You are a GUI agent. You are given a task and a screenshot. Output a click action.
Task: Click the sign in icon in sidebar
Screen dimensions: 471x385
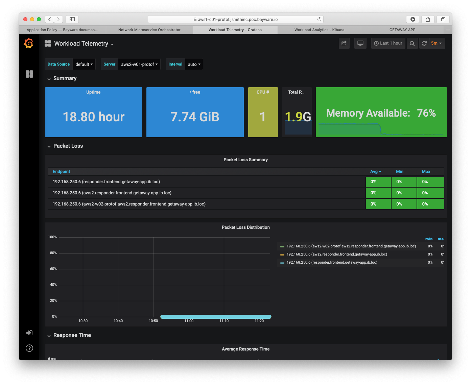[x=29, y=333]
